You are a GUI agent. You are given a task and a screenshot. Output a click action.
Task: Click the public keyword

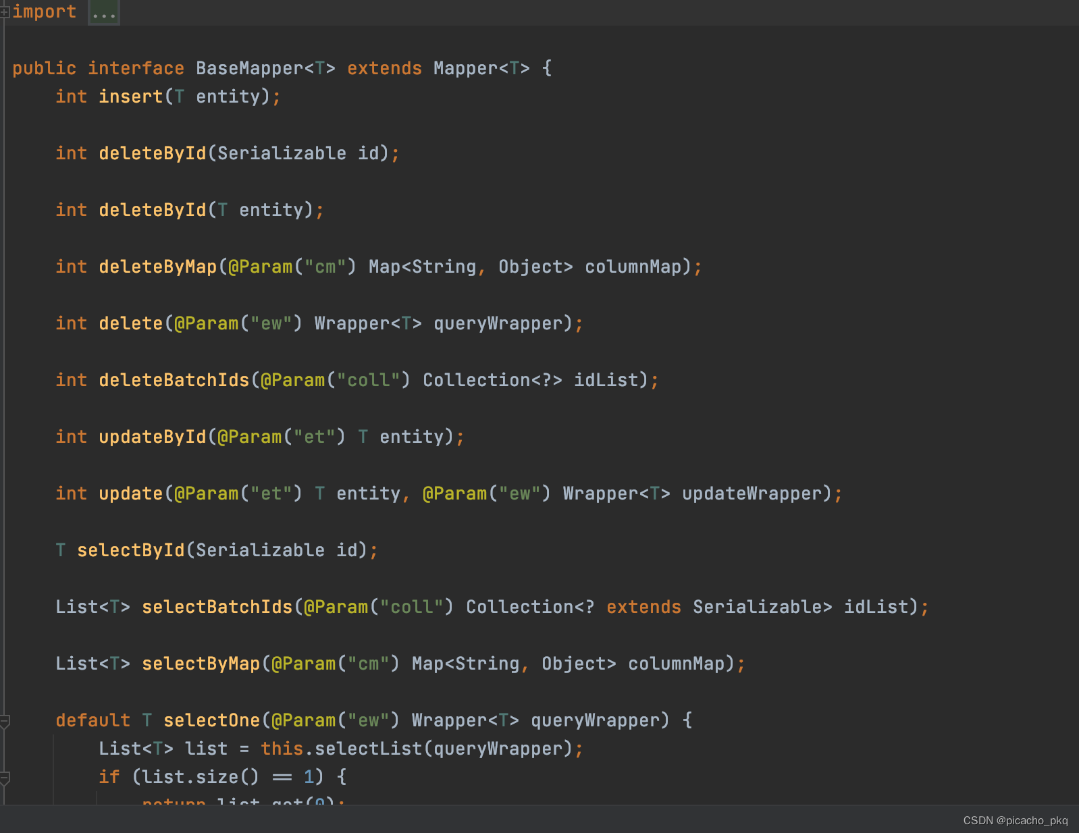(x=45, y=68)
